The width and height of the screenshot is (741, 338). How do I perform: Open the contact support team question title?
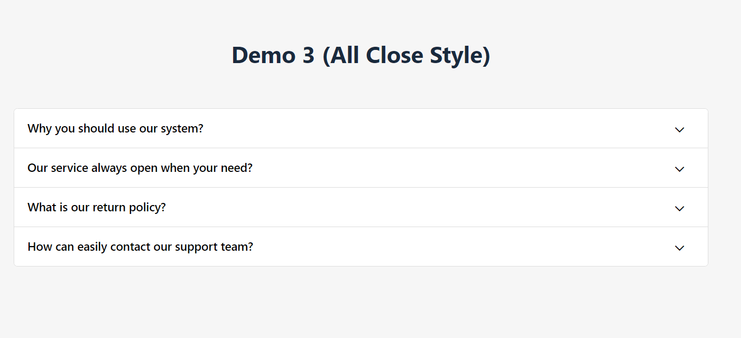point(141,247)
